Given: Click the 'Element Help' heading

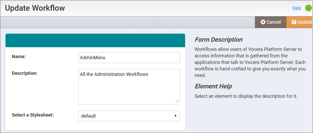Looking at the screenshot, I should coord(213,86).
